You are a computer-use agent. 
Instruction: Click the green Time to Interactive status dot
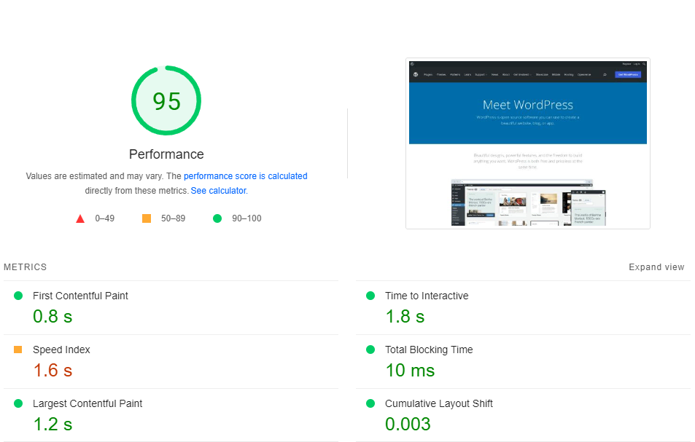370,296
